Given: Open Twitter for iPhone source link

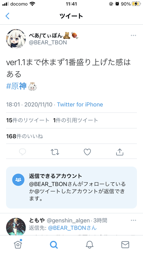Looking at the screenshot, I should point(80,104).
